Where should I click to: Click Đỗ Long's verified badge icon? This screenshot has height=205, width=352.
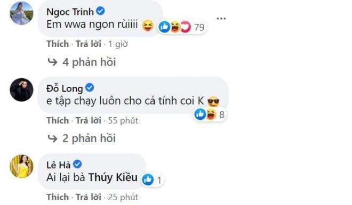[90, 87]
